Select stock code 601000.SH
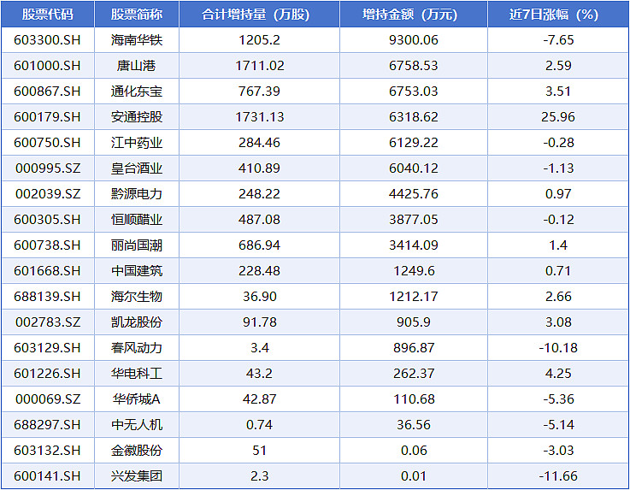 (x=47, y=66)
